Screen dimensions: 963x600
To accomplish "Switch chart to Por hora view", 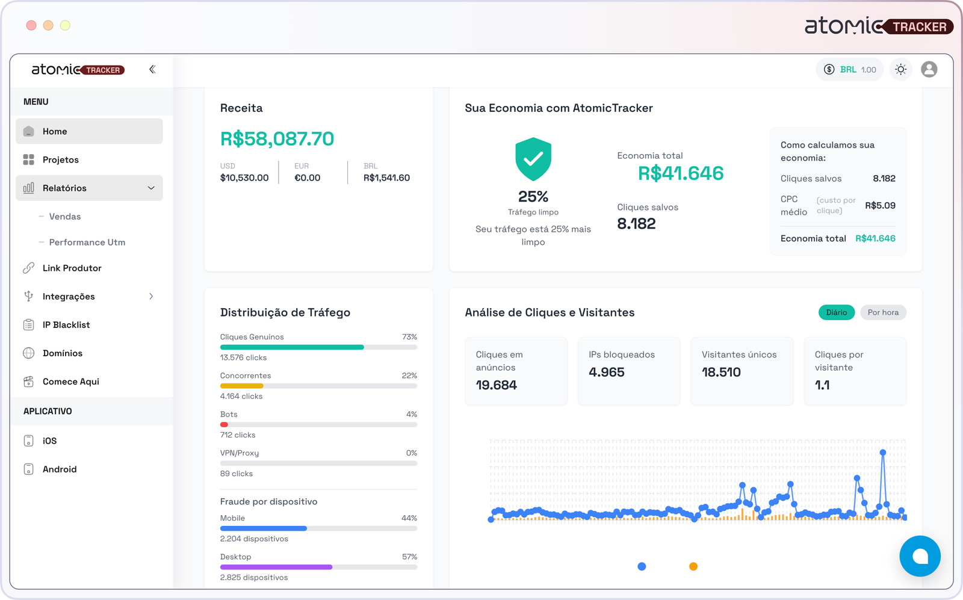I will click(x=883, y=312).
